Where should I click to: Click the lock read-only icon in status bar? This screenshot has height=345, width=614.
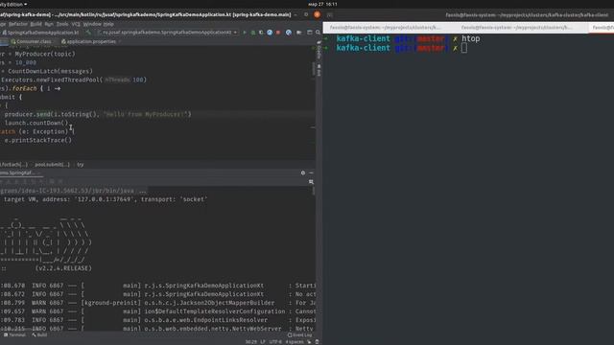tap(309, 342)
